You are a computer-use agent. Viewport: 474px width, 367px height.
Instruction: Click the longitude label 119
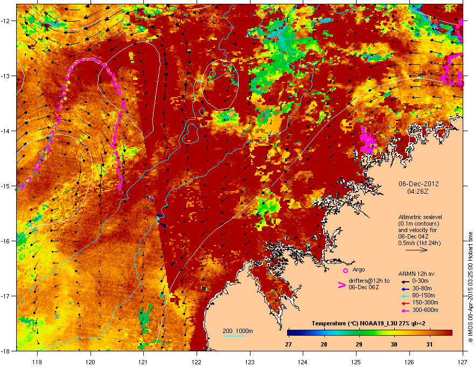(x=37, y=362)
